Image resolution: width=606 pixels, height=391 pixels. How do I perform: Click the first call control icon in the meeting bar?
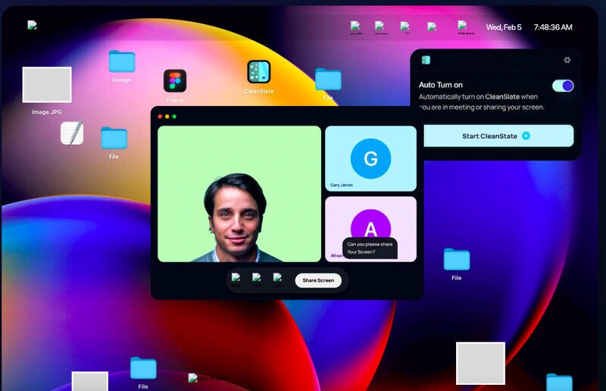[236, 280]
